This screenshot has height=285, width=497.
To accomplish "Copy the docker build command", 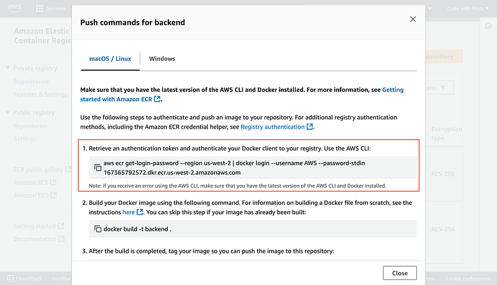I will 98,229.
